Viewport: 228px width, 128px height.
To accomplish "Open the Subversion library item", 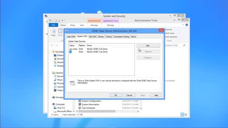I will pyautogui.click(x=58, y=87).
